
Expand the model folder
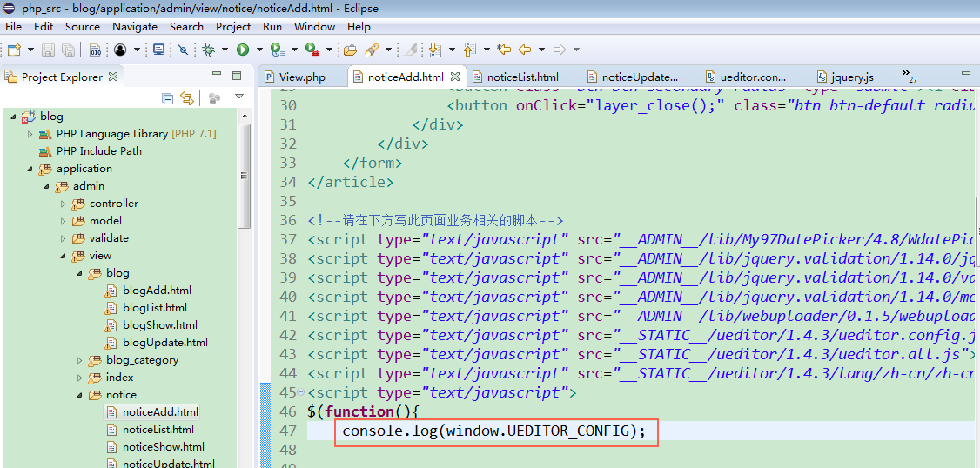coord(64,221)
